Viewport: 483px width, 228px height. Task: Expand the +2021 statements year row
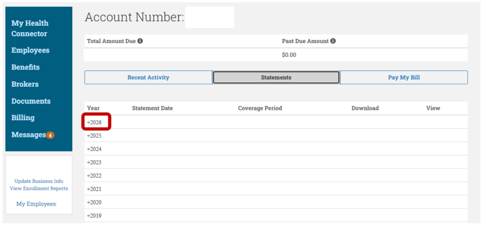click(x=94, y=189)
